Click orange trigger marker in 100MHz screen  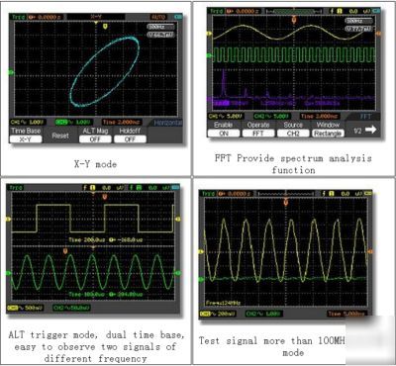pos(286,202)
